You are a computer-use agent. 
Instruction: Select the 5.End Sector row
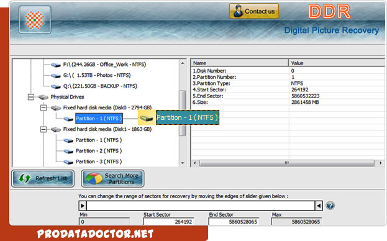(288, 96)
